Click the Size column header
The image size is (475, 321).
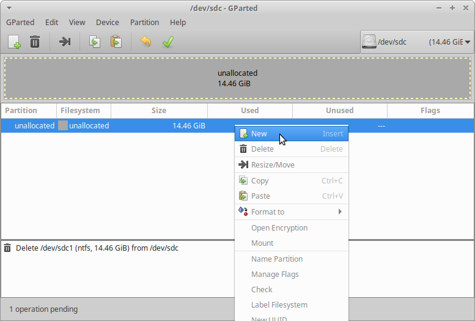click(158, 111)
